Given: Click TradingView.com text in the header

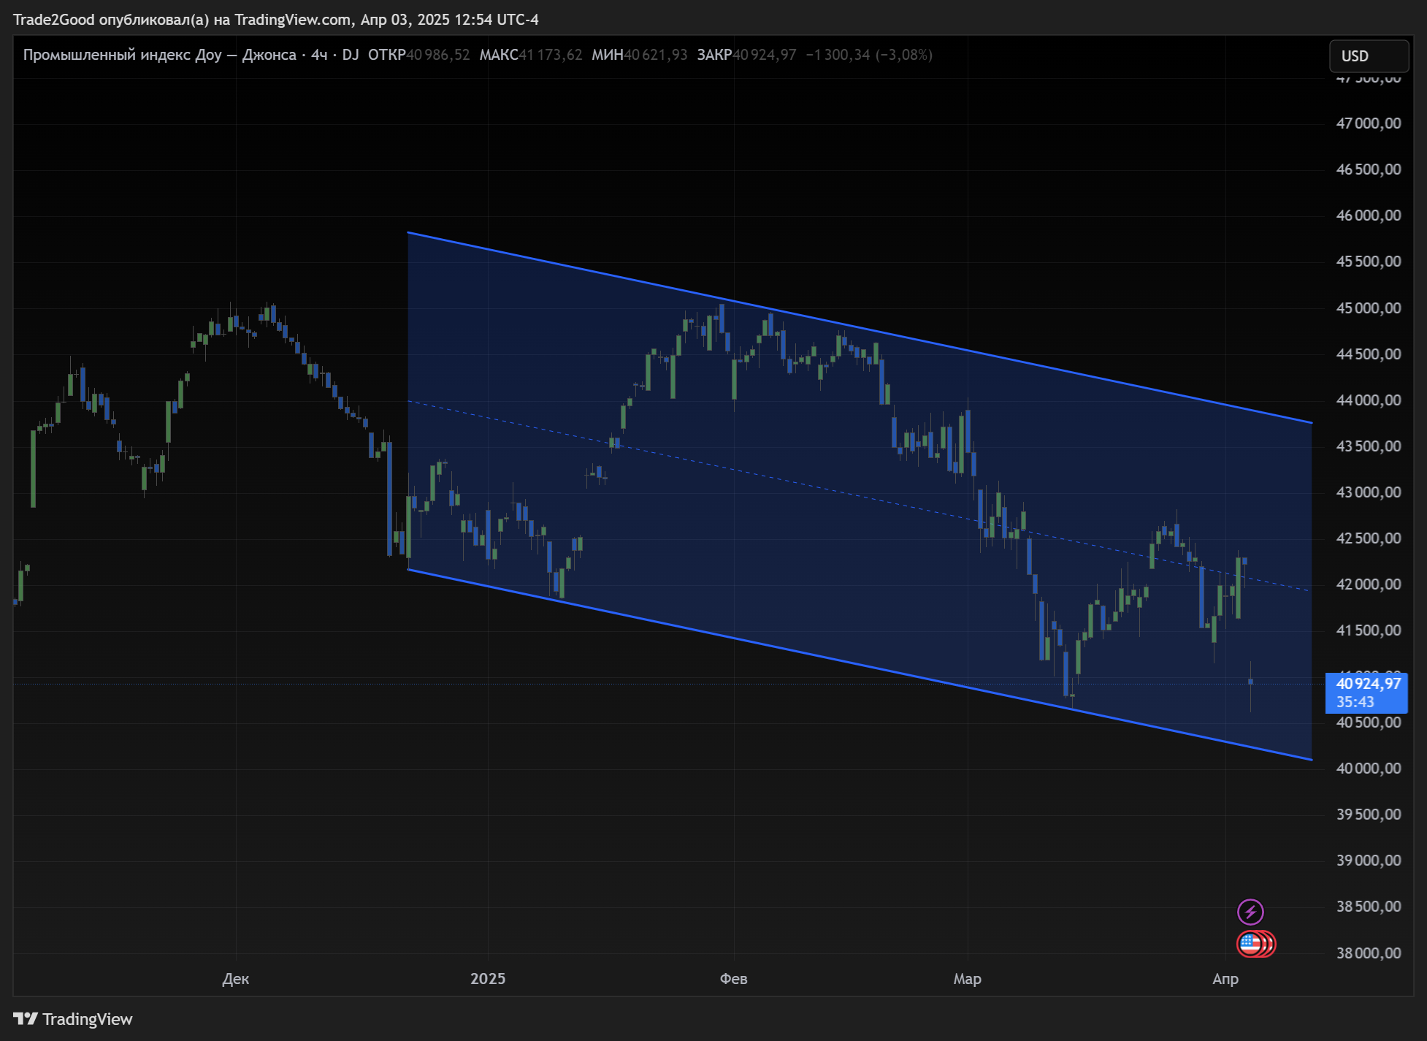Looking at the screenshot, I should coord(292,20).
